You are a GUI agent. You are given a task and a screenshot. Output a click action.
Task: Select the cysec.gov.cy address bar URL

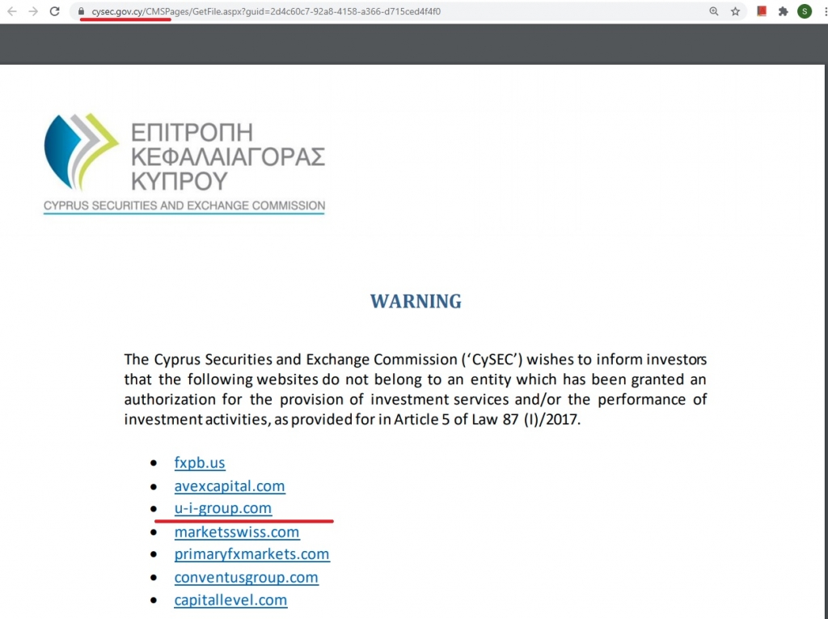pyautogui.click(x=265, y=11)
